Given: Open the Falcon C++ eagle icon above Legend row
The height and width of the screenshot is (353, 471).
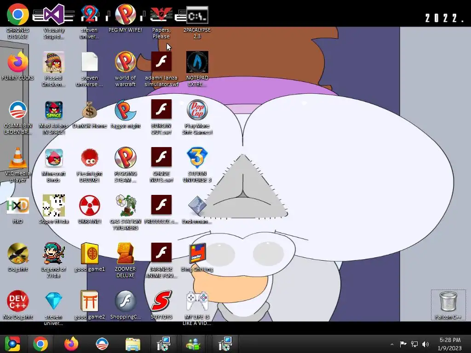Looking at the screenshot, I should [18, 253].
